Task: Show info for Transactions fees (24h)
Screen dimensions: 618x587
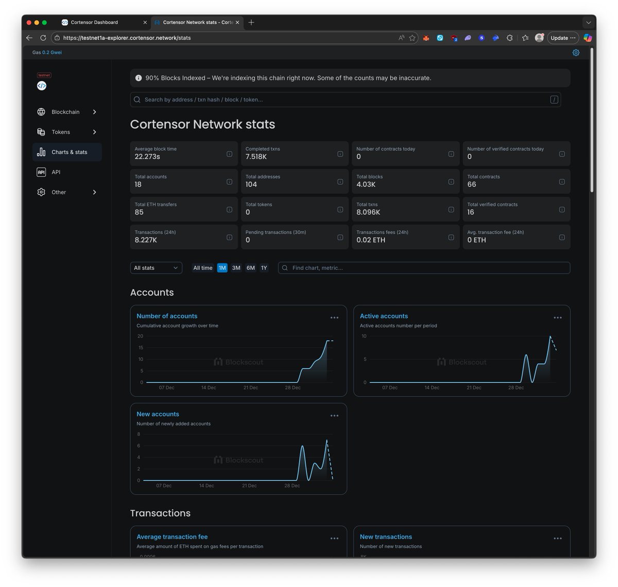Action: pos(451,237)
